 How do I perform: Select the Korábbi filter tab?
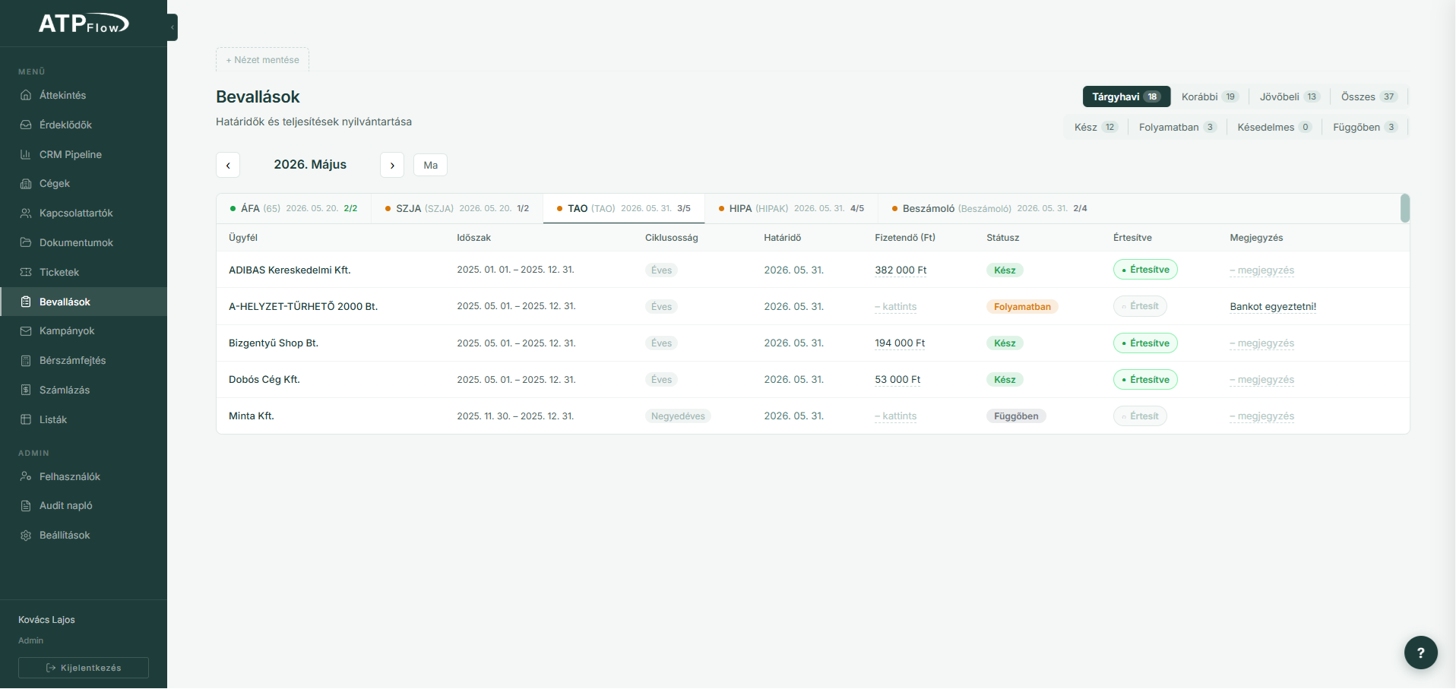click(x=1210, y=96)
